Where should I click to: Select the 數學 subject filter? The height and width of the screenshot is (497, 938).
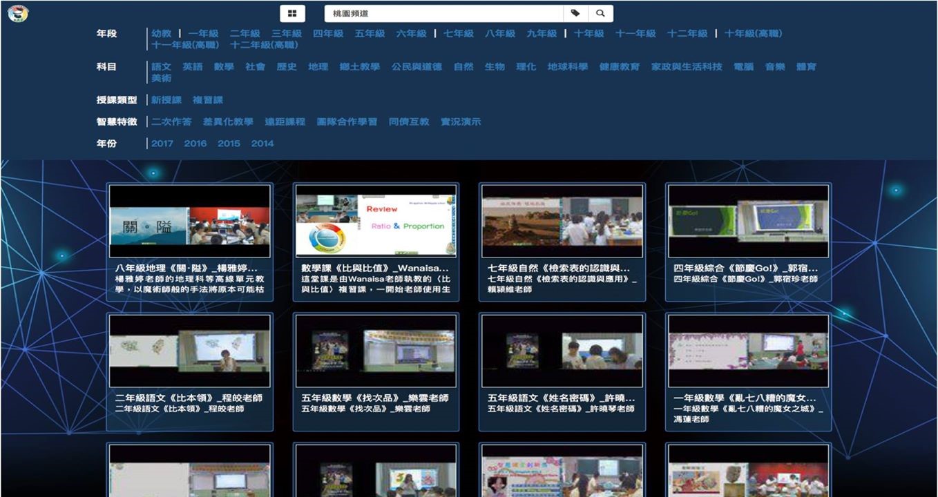coord(224,67)
